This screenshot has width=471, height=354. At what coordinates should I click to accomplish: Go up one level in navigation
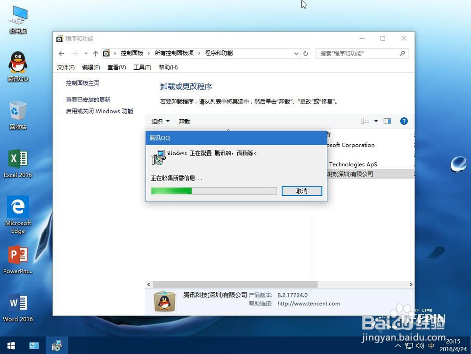pos(96,53)
